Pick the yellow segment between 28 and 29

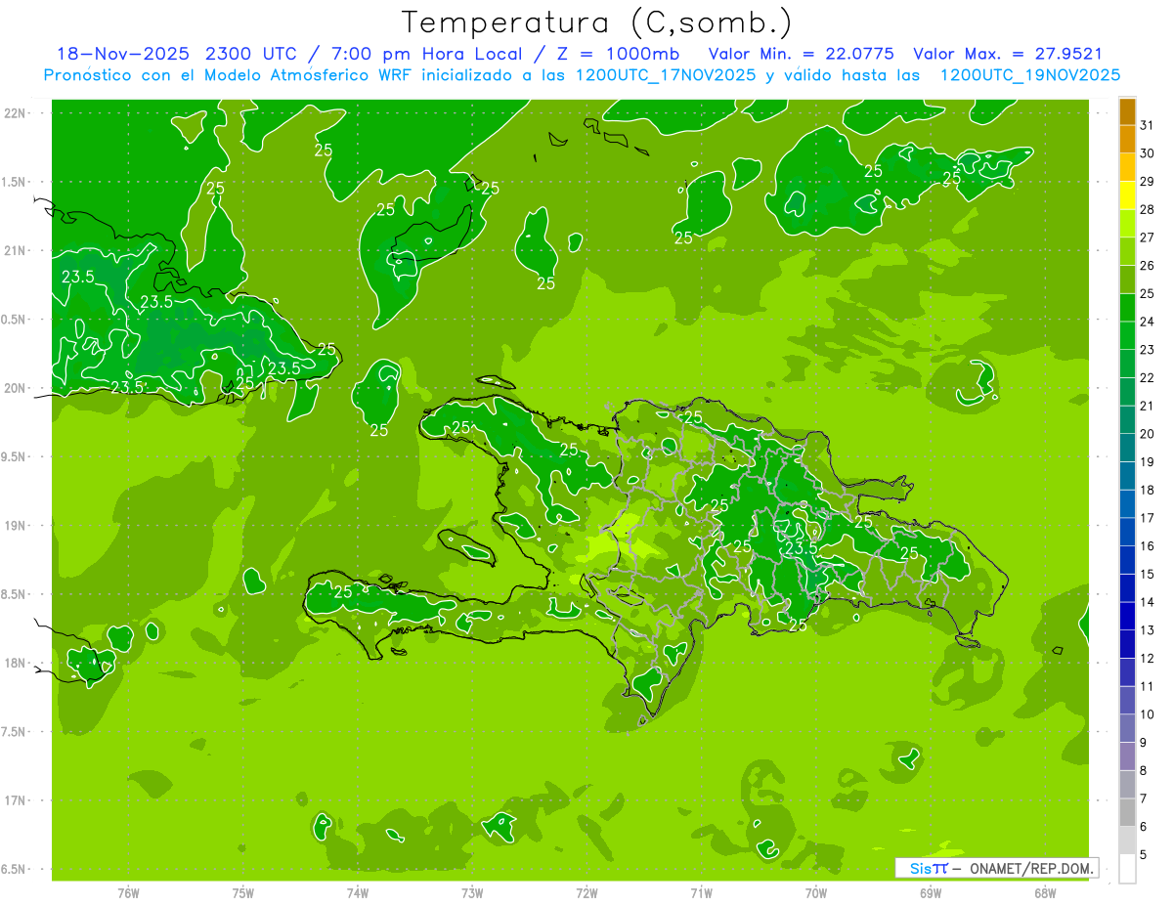1127,194
